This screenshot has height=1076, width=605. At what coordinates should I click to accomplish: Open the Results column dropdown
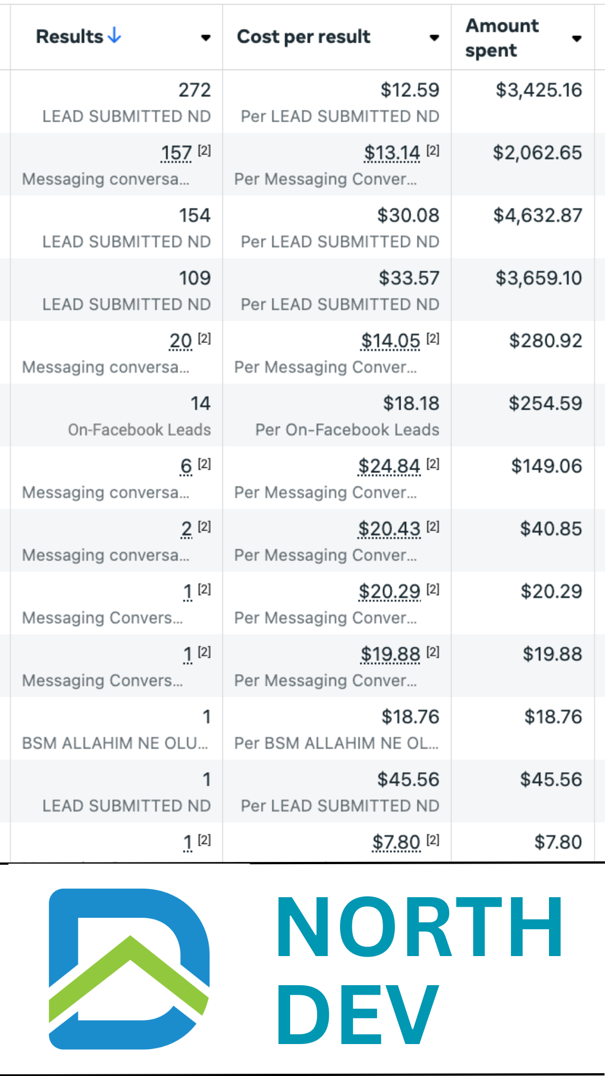click(x=206, y=38)
